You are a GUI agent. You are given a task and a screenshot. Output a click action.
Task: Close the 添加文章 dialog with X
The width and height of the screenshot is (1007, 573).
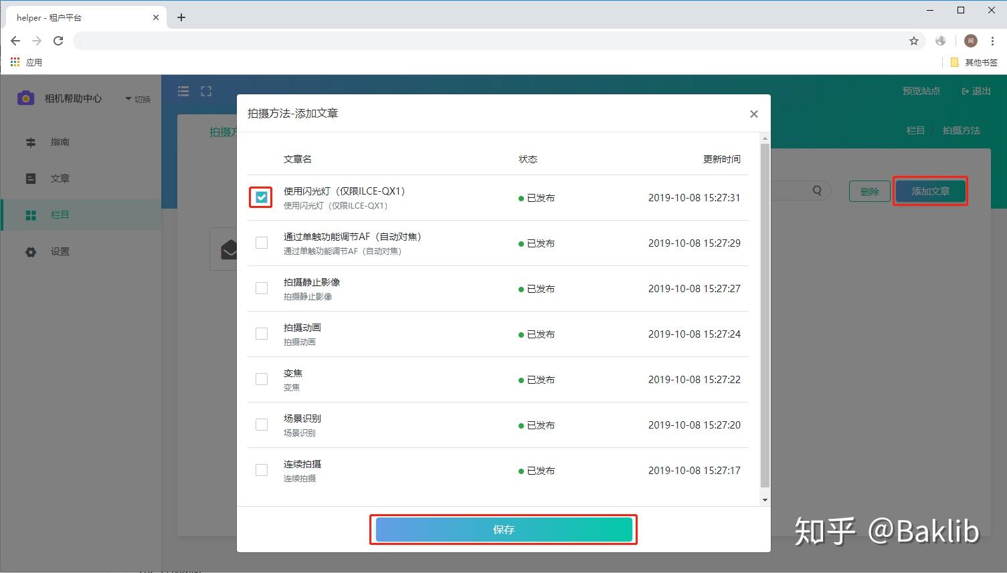tap(754, 114)
